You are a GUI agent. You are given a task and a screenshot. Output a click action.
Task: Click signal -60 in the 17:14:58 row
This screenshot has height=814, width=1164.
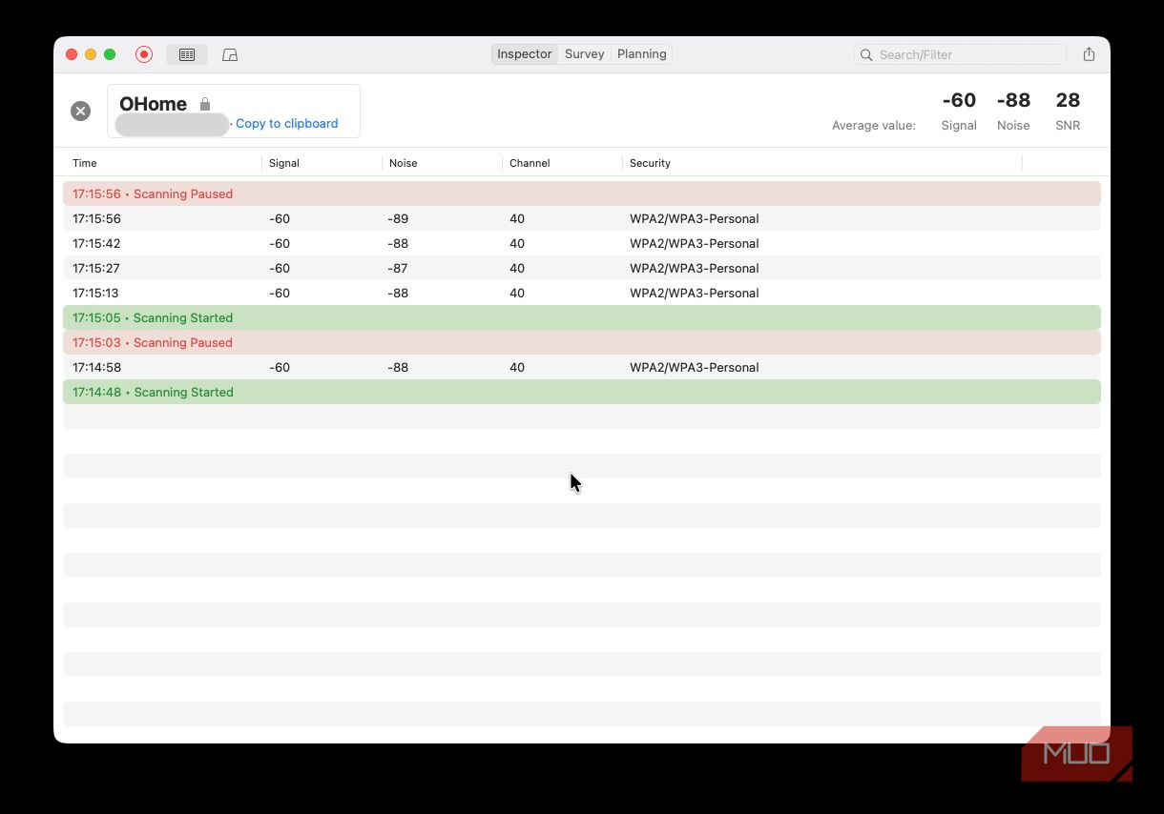tap(280, 367)
